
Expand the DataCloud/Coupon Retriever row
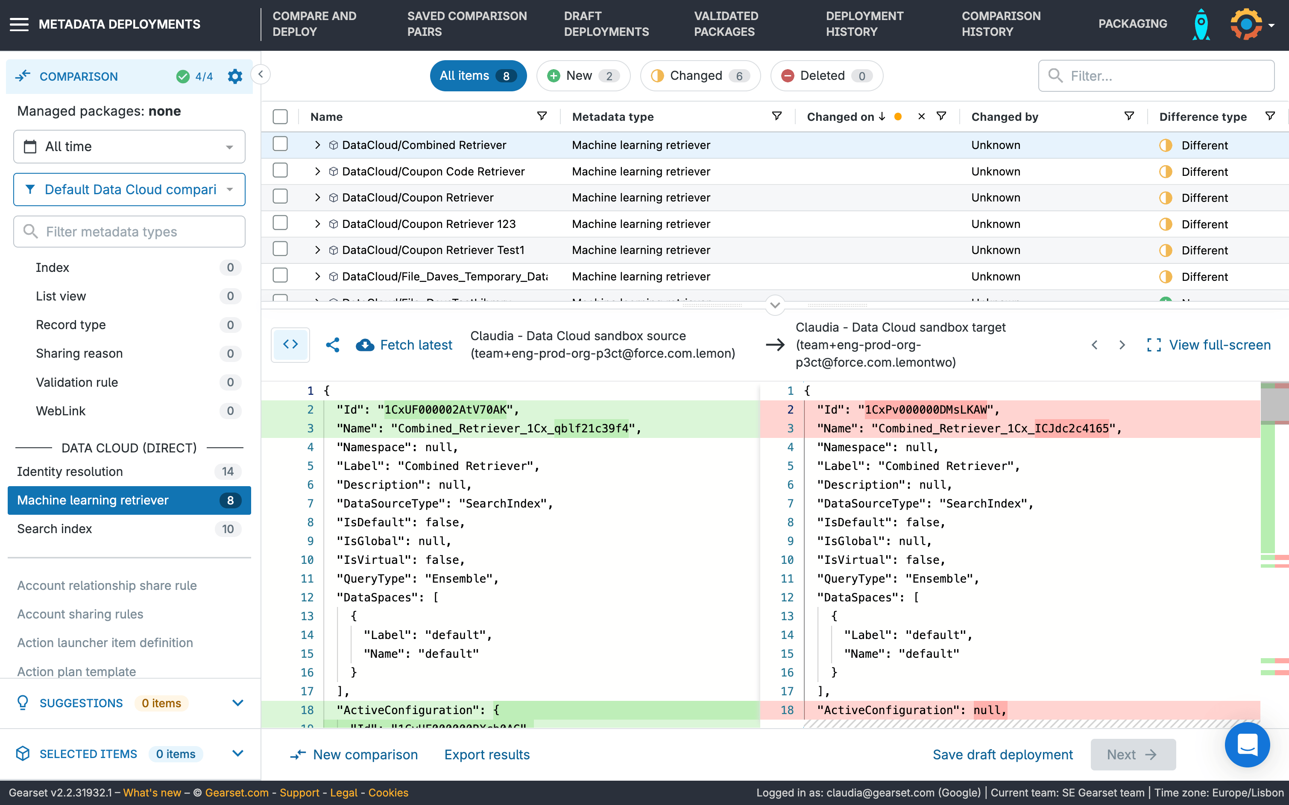click(317, 198)
